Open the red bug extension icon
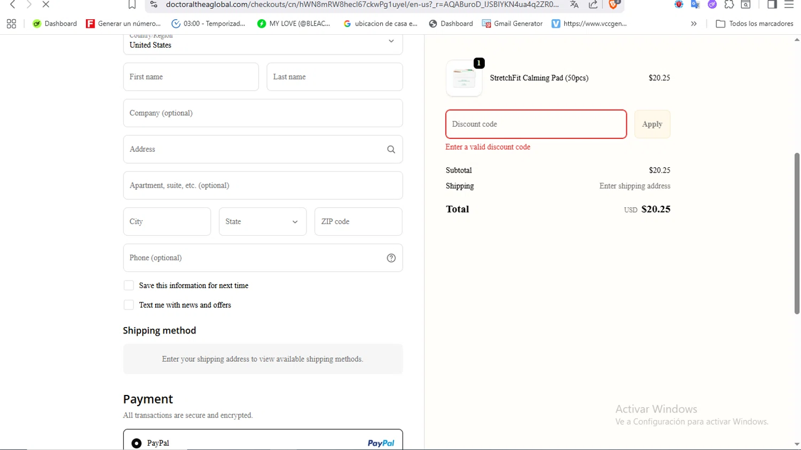Viewport: 801px width, 450px height. [679, 4]
